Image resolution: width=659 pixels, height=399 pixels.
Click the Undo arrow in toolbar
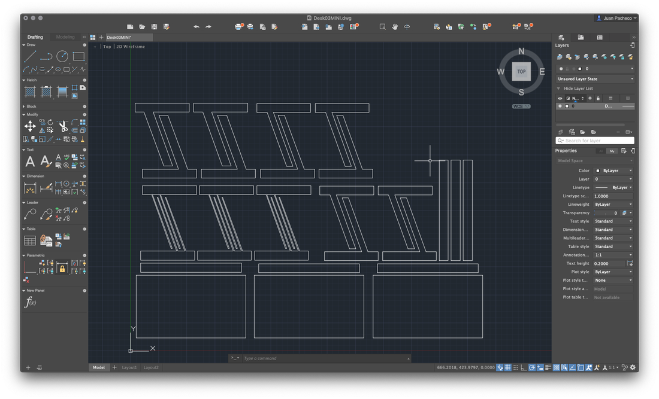pyautogui.click(x=197, y=27)
